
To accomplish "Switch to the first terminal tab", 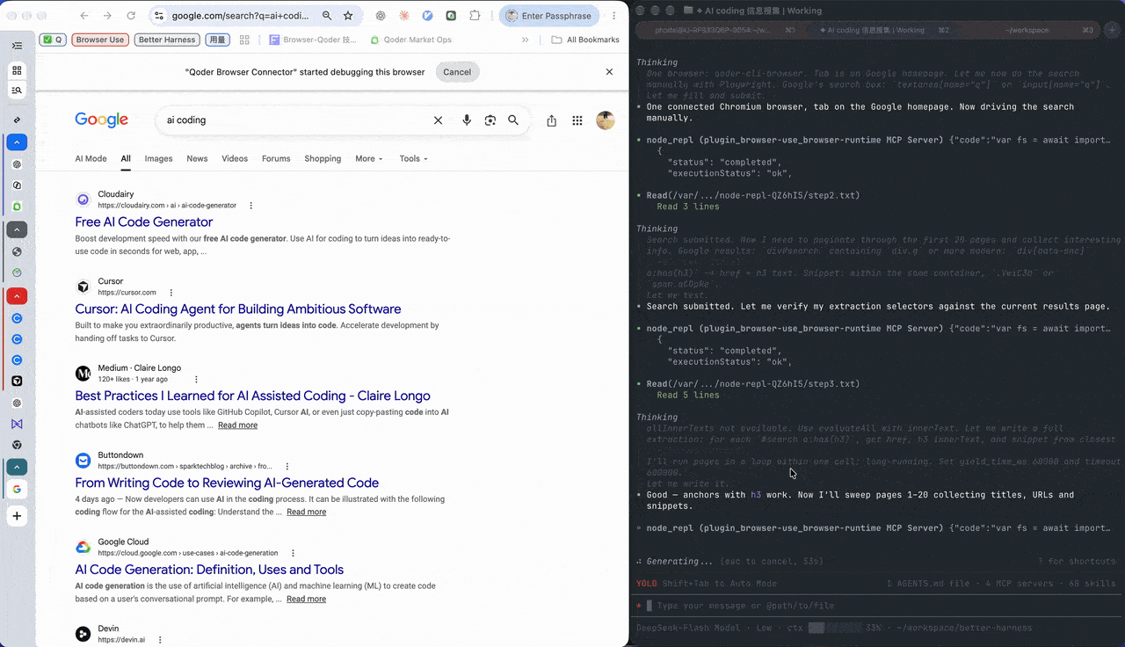I will click(x=715, y=30).
